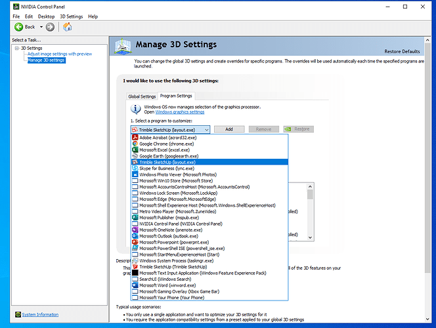Screen dimensions: 436x328
Task: Pick Microsoft Outlook (outlook.exe) entry
Action: (x=209, y=236)
